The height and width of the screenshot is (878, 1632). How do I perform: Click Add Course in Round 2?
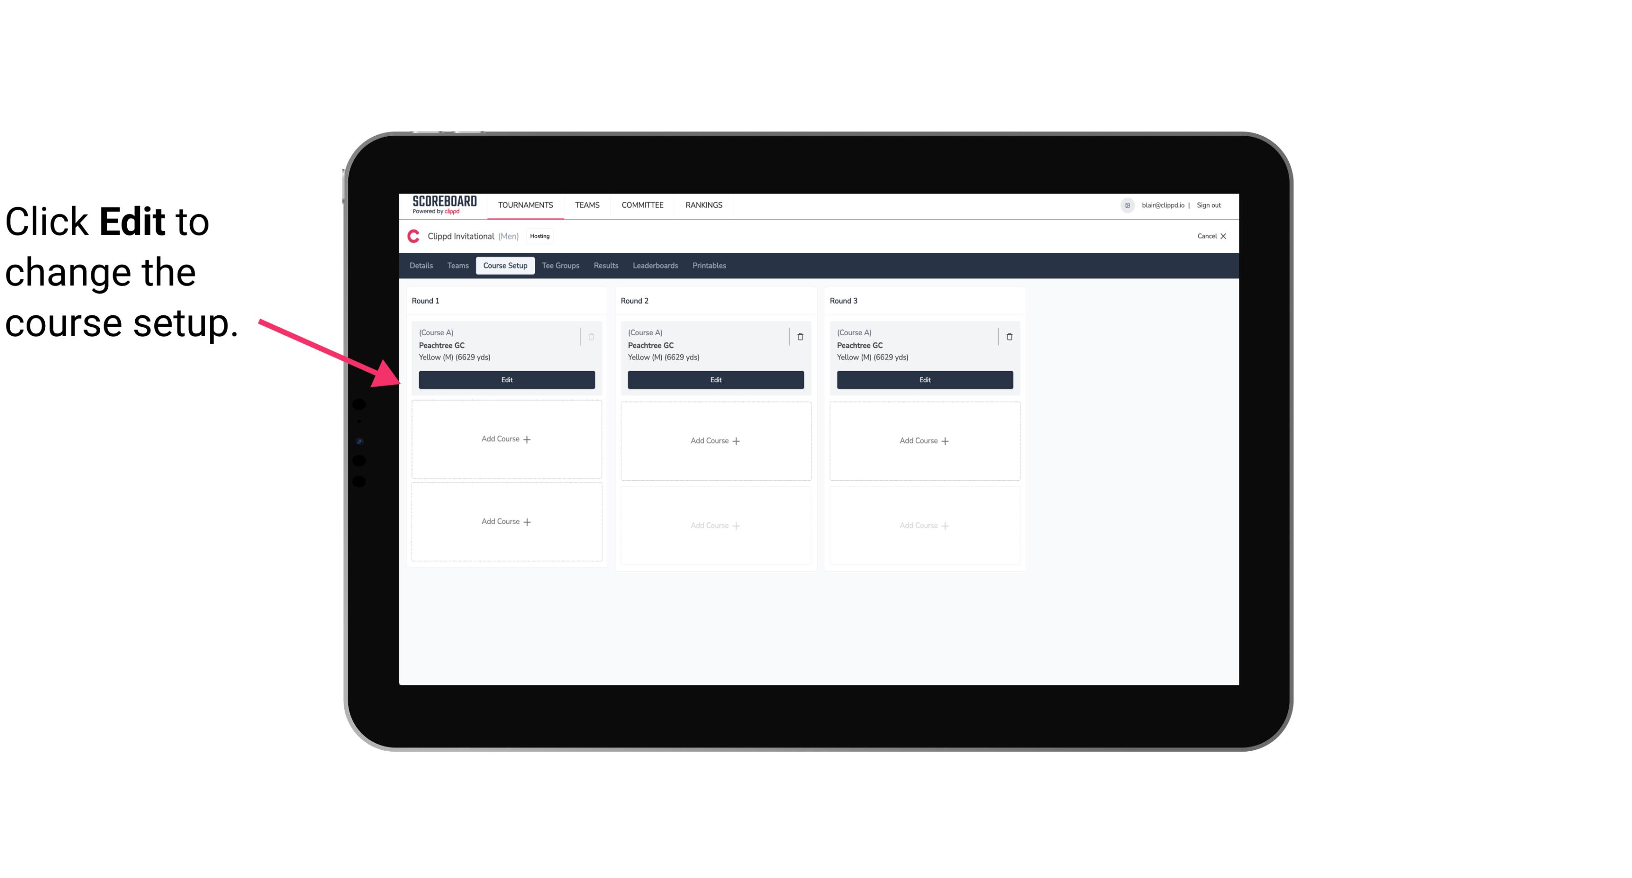(714, 440)
